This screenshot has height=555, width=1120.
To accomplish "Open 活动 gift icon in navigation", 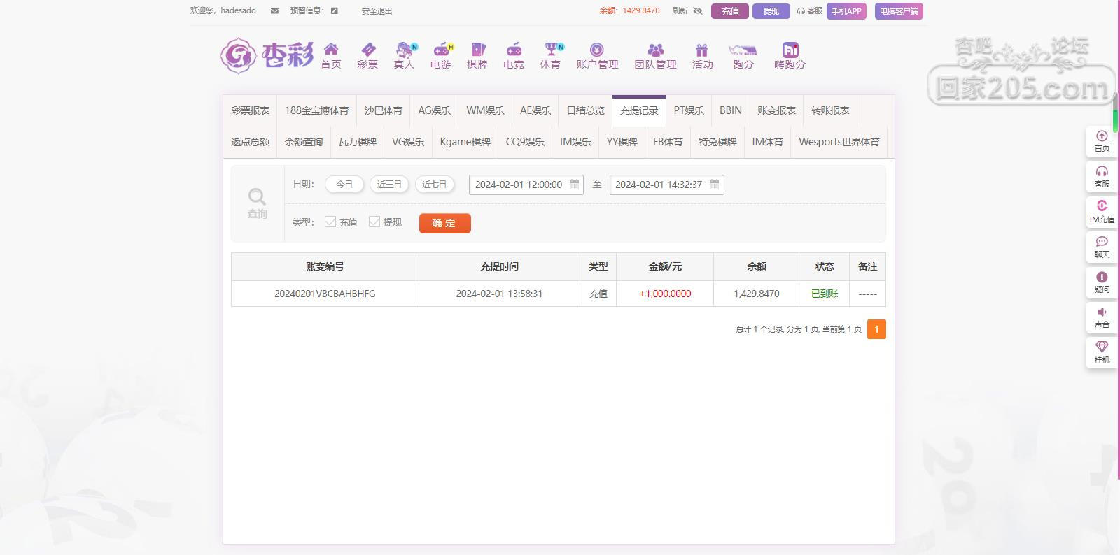I will [x=702, y=50].
